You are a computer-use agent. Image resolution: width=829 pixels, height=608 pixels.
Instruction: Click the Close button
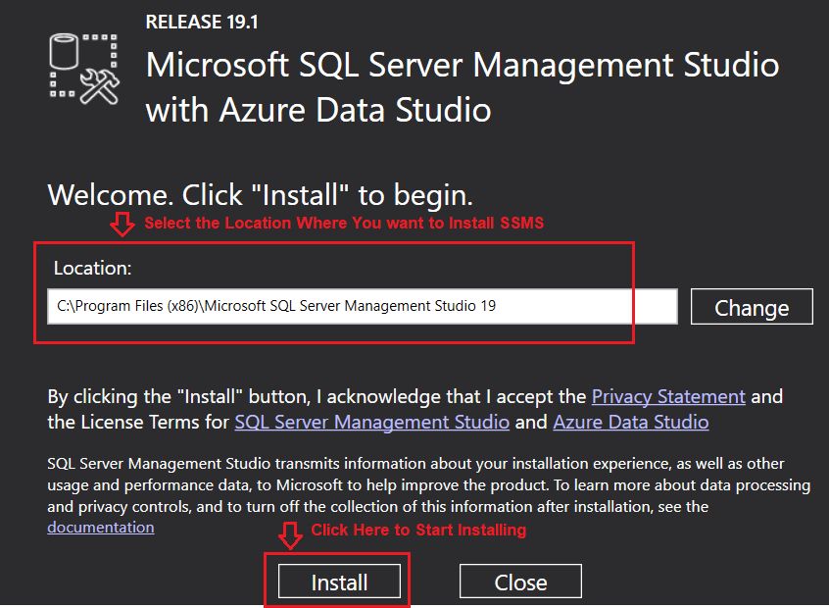520,582
